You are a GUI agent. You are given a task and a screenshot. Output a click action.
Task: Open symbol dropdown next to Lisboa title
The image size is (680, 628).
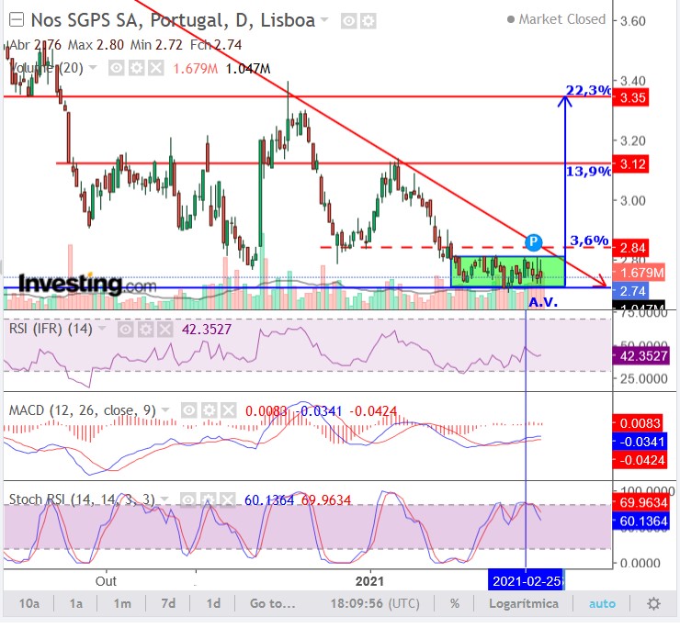click(x=324, y=20)
